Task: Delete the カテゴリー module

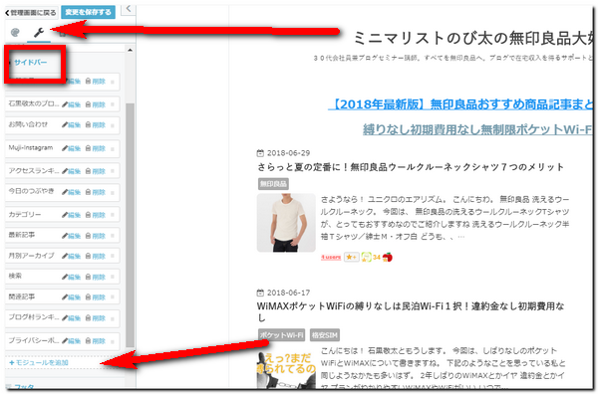Action: (x=96, y=215)
